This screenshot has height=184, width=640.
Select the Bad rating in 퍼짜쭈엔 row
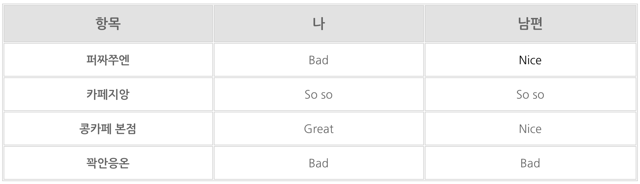coord(319,60)
